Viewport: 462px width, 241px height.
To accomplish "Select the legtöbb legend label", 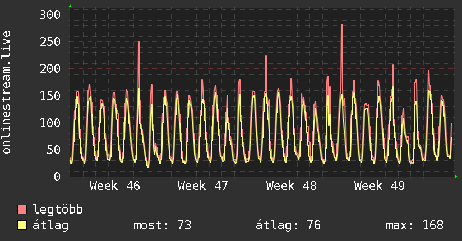I will click(58, 210).
